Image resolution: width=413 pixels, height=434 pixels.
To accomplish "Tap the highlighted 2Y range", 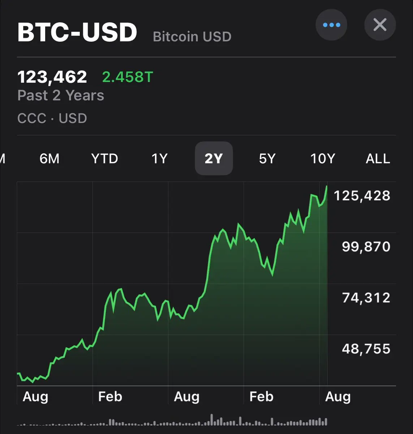I will tap(214, 158).
